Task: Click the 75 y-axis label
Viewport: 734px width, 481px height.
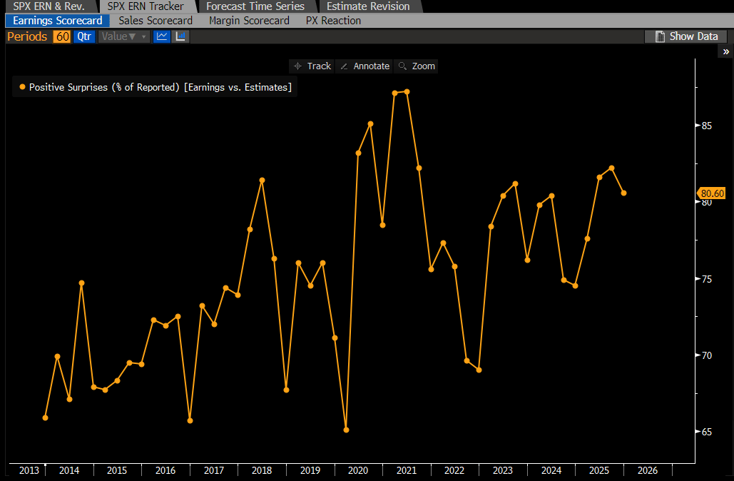Action: click(707, 279)
